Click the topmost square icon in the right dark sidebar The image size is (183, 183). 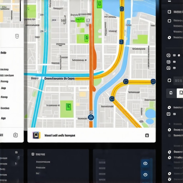169,12
